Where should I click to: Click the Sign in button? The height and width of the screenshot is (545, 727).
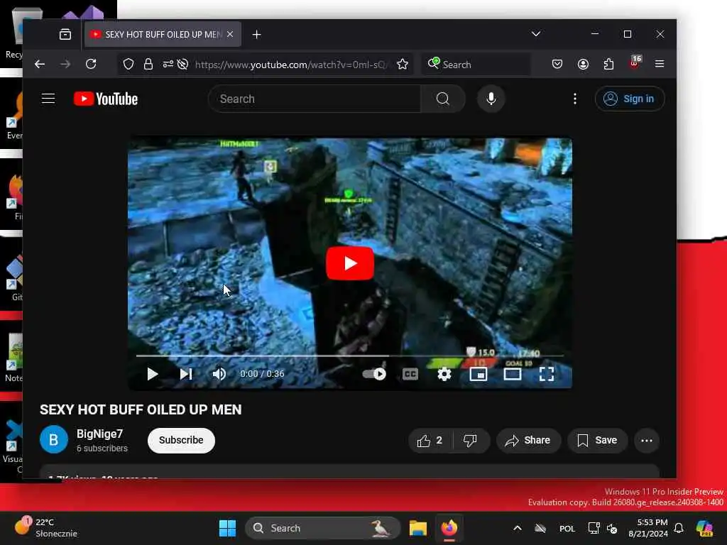point(630,99)
